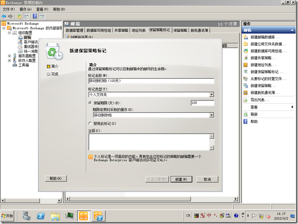The width and height of the screenshot is (298, 224).
Task: Collapse the 组织配置 tree node
Action: coord(9,33)
